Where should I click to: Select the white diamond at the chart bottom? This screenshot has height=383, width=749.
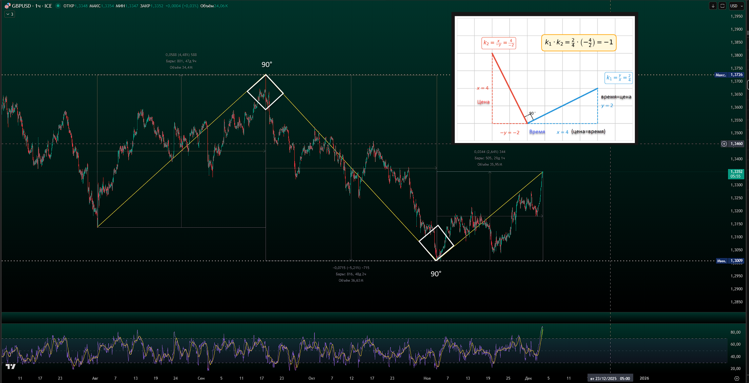[436, 243]
